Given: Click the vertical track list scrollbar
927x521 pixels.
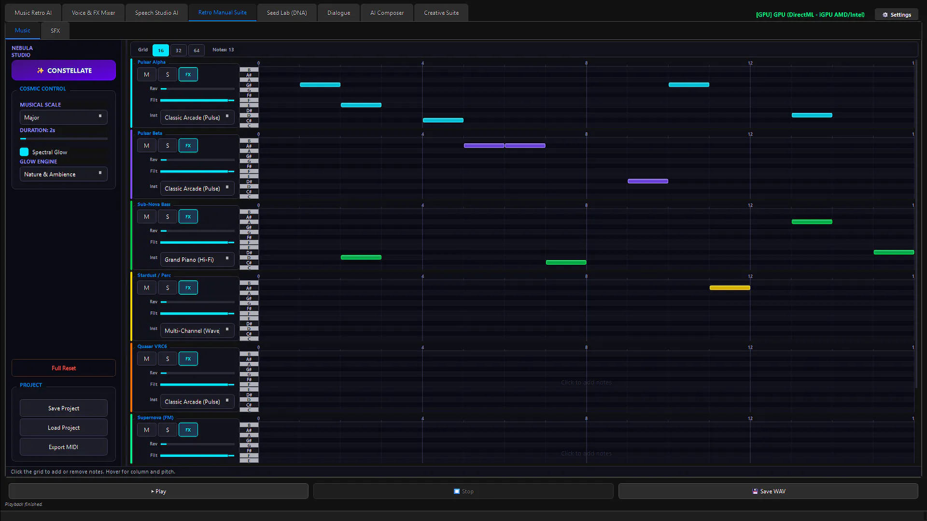Looking at the screenshot, I should point(916,224).
